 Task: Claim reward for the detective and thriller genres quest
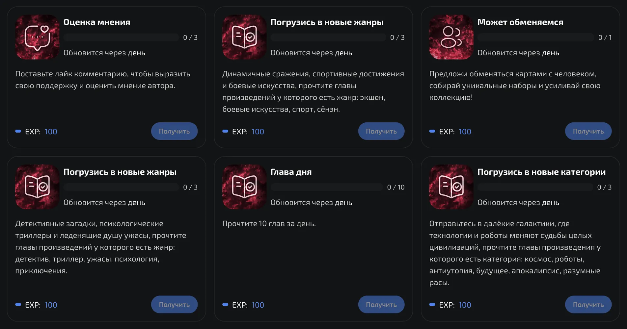click(174, 305)
